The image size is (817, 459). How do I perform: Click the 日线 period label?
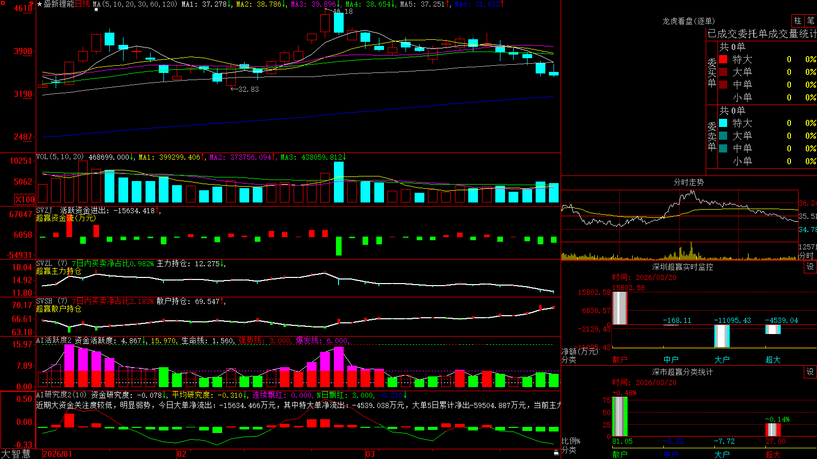82,4
